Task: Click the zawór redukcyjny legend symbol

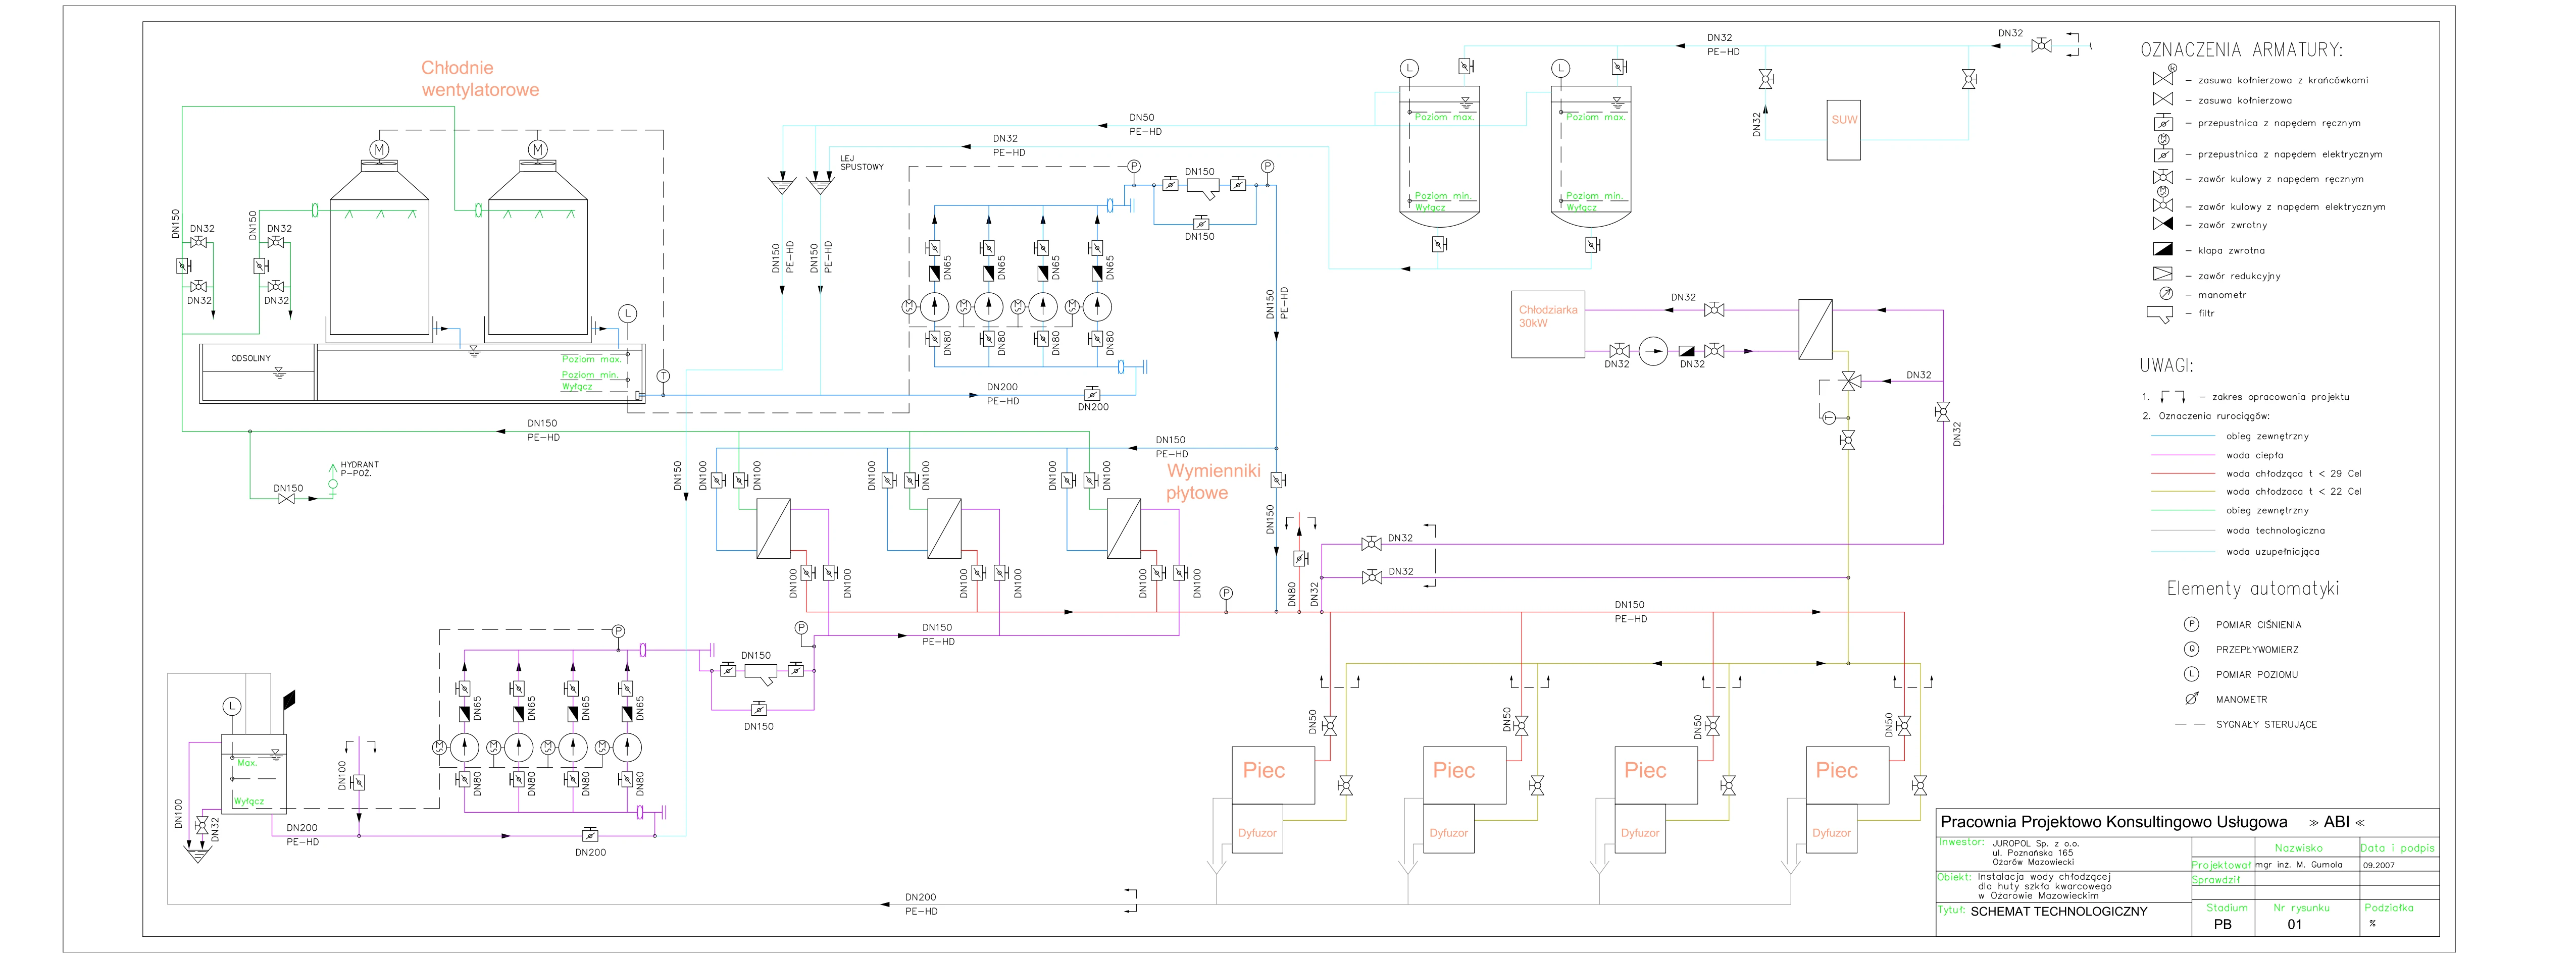Action: tap(2162, 274)
